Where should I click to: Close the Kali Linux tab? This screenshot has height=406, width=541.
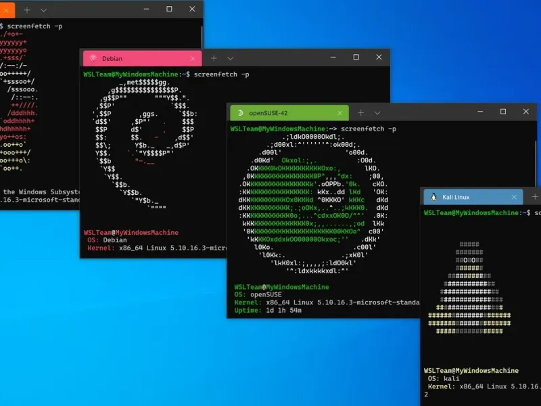pyautogui.click(x=514, y=197)
